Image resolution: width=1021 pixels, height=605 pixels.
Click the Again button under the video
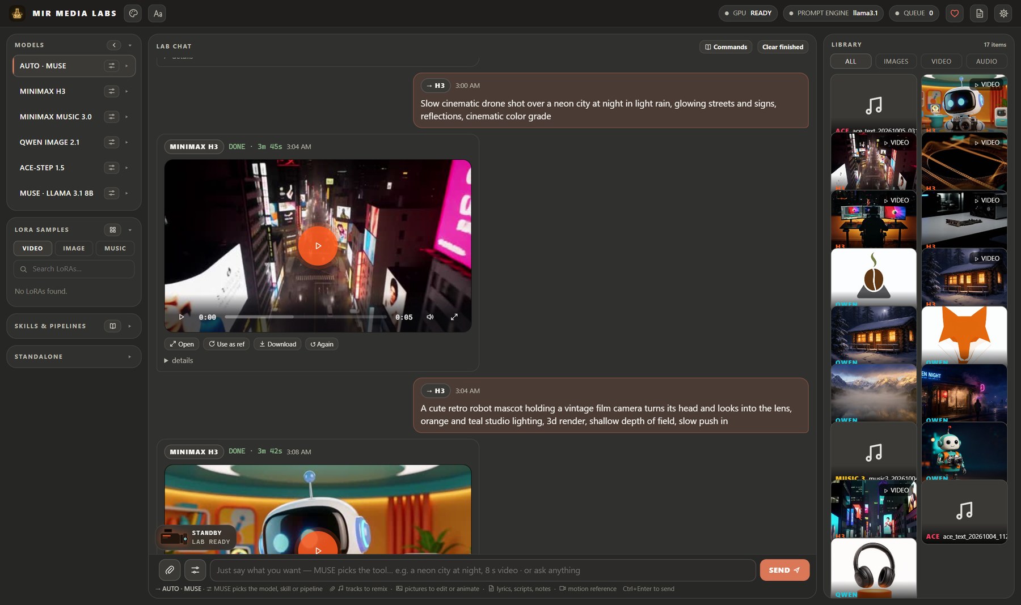click(322, 344)
